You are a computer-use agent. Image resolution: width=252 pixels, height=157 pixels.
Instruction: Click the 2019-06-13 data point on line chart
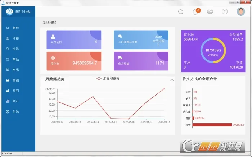click(x=75, y=108)
